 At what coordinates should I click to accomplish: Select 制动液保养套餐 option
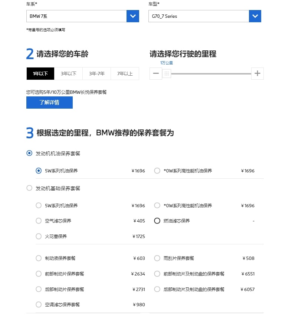point(39,258)
